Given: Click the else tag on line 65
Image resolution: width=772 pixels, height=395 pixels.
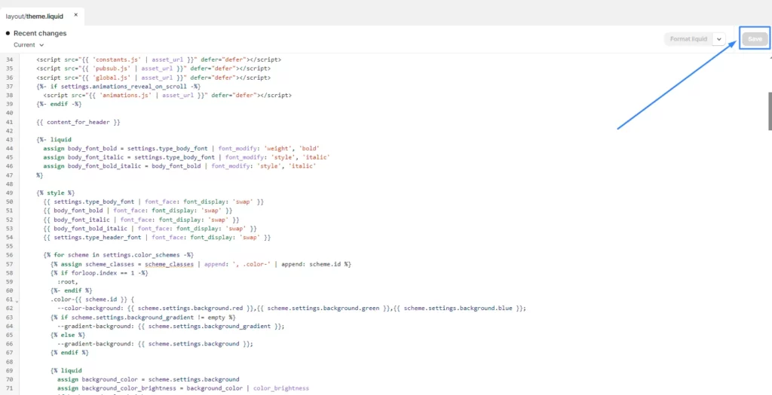Looking at the screenshot, I should [x=67, y=335].
